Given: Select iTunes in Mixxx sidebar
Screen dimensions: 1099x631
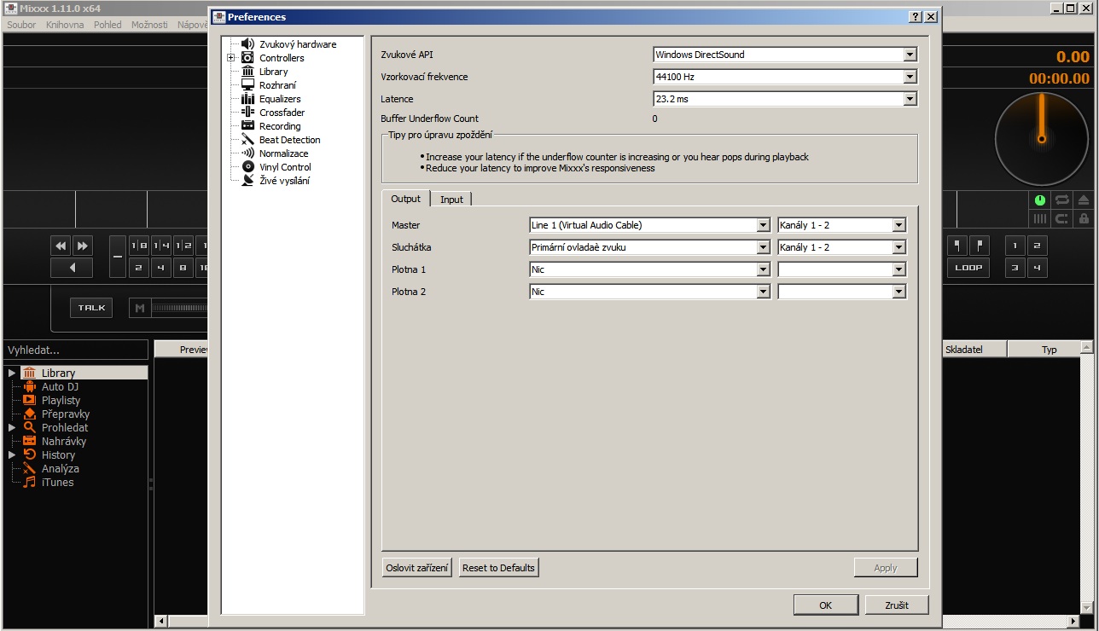Looking at the screenshot, I should (57, 482).
